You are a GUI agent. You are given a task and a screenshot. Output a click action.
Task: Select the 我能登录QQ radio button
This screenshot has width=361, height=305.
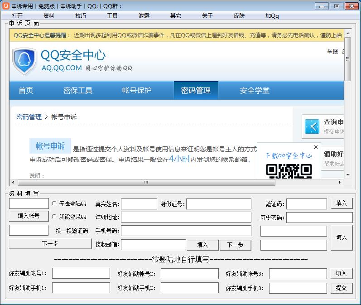click(x=54, y=217)
